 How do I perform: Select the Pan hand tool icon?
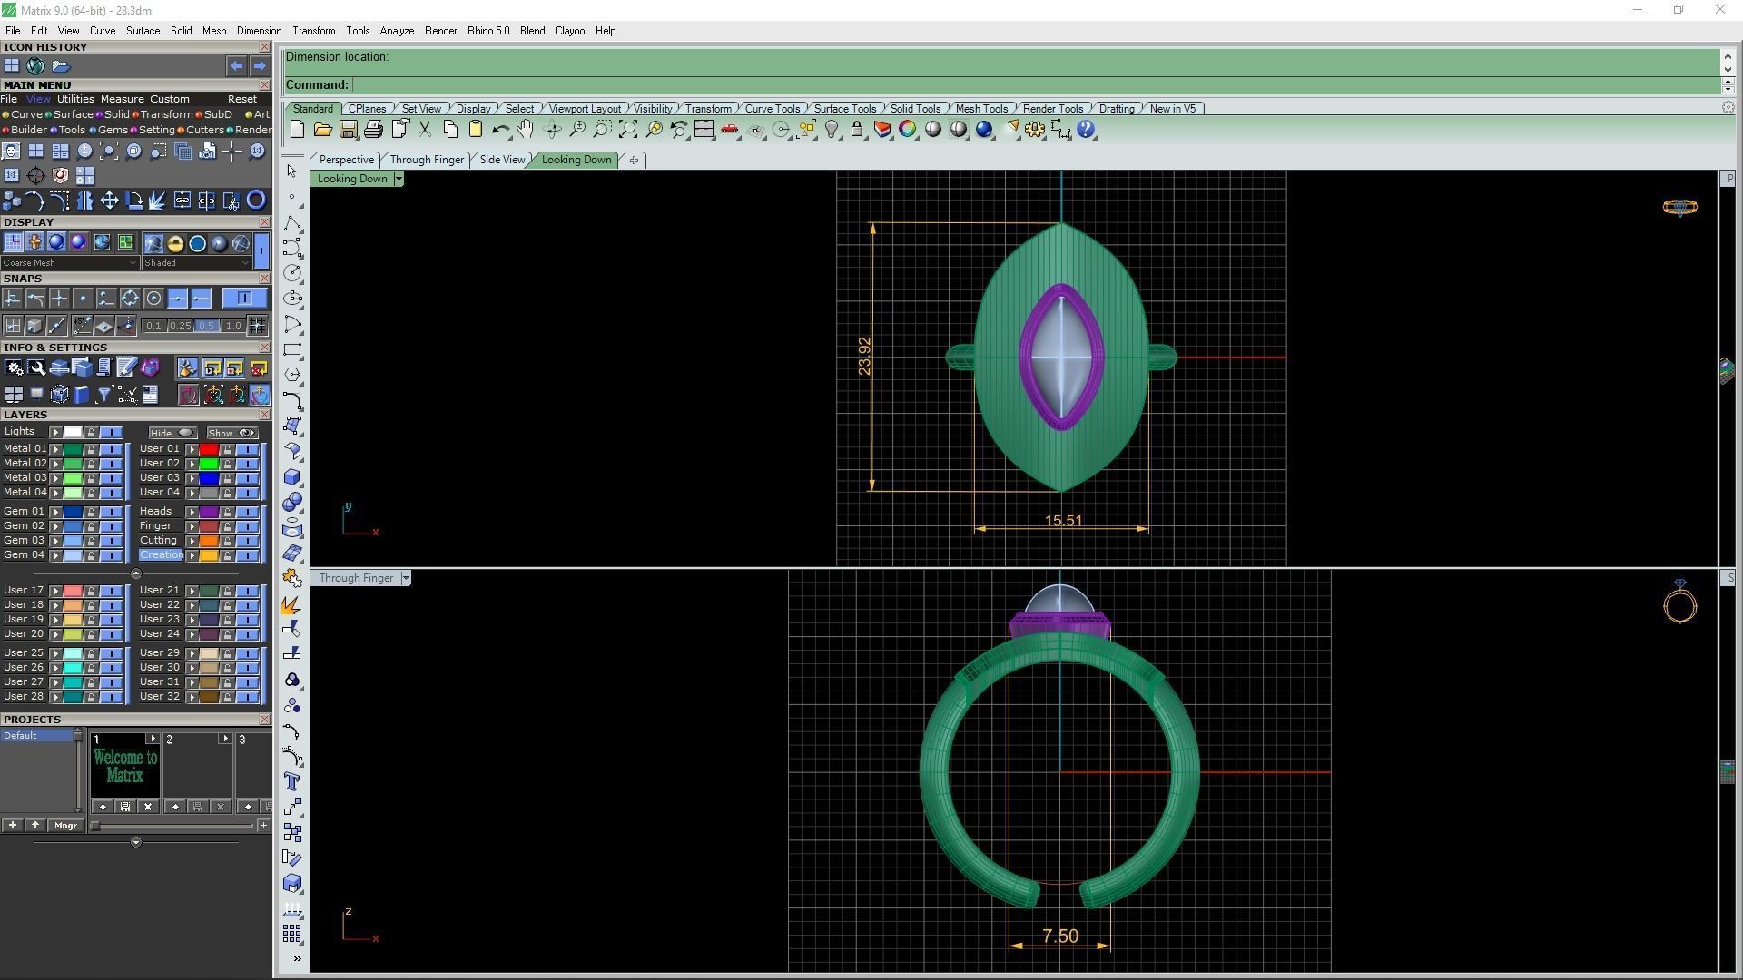[525, 130]
